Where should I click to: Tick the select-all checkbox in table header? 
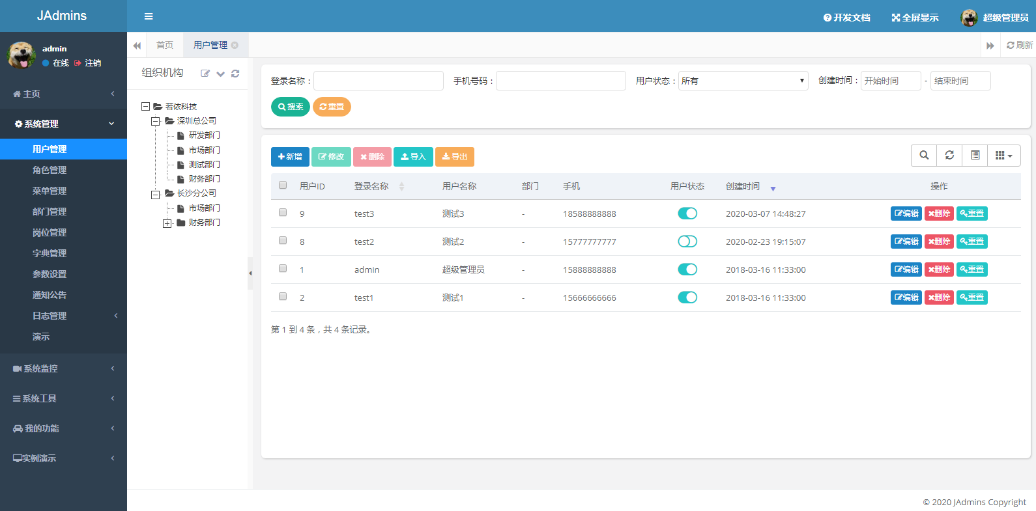click(283, 185)
